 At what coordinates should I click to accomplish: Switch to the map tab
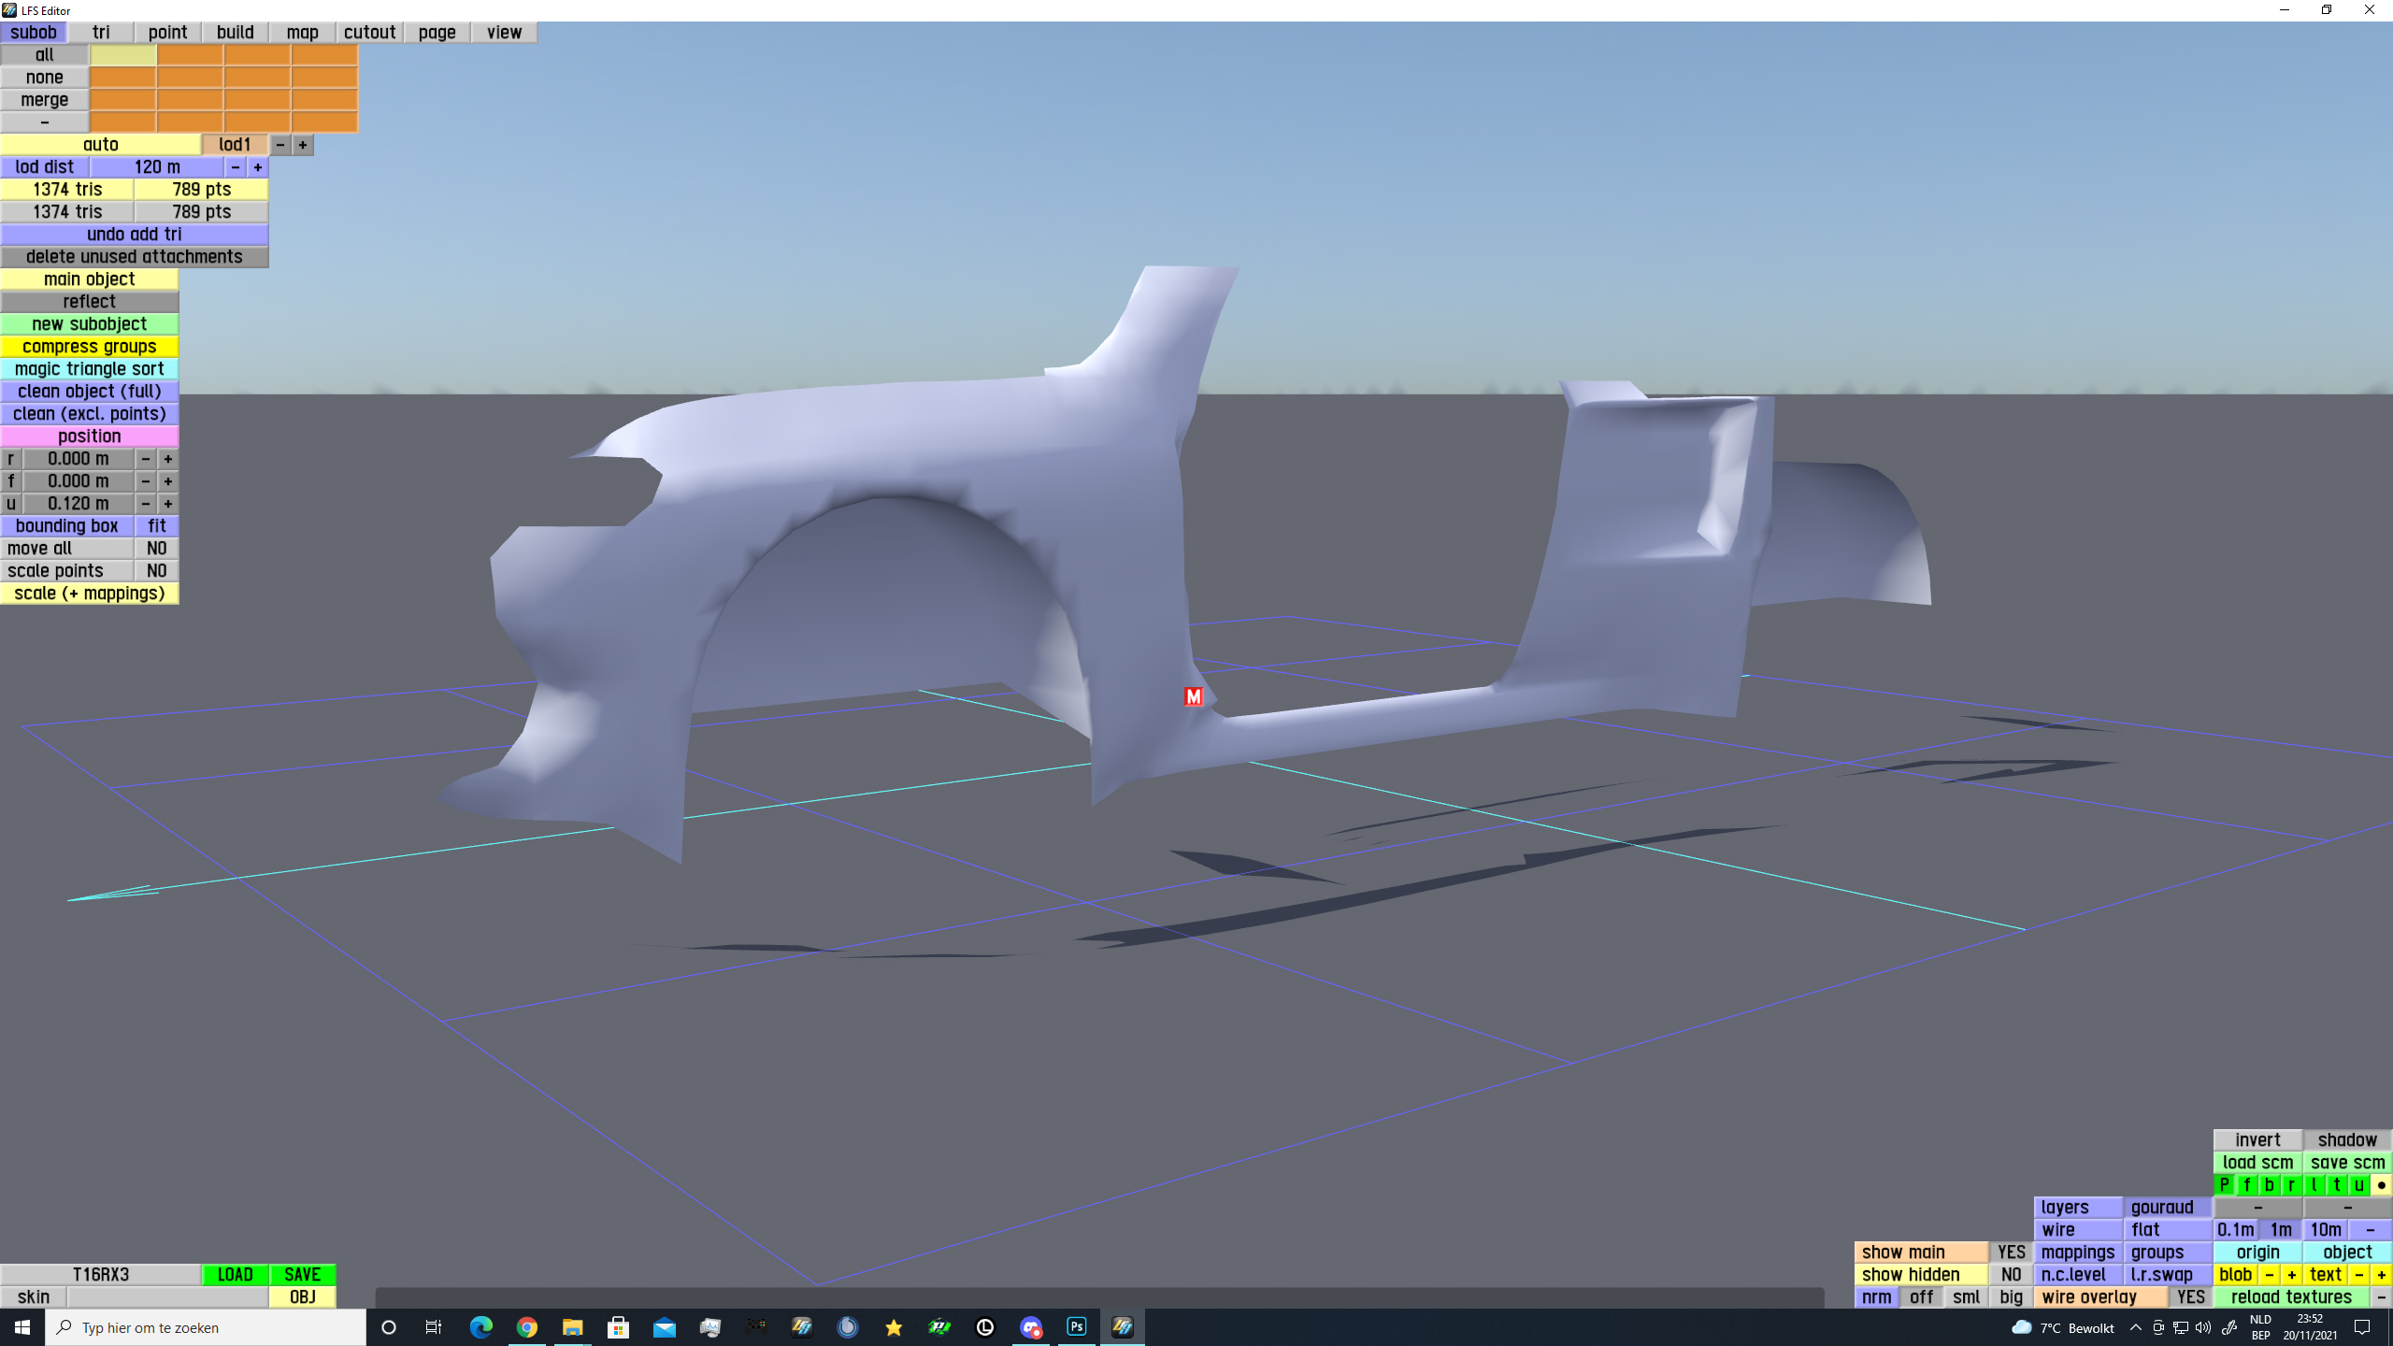[x=302, y=33]
